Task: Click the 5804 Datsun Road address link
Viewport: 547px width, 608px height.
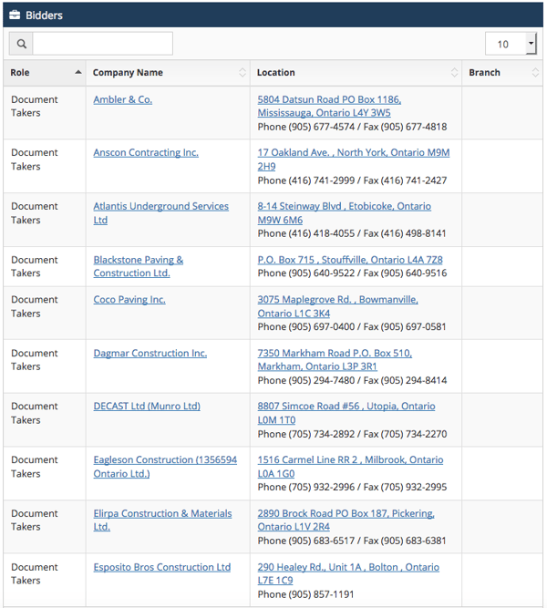Action: 328,100
